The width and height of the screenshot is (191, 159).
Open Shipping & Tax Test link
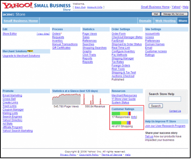click(x=124, y=72)
